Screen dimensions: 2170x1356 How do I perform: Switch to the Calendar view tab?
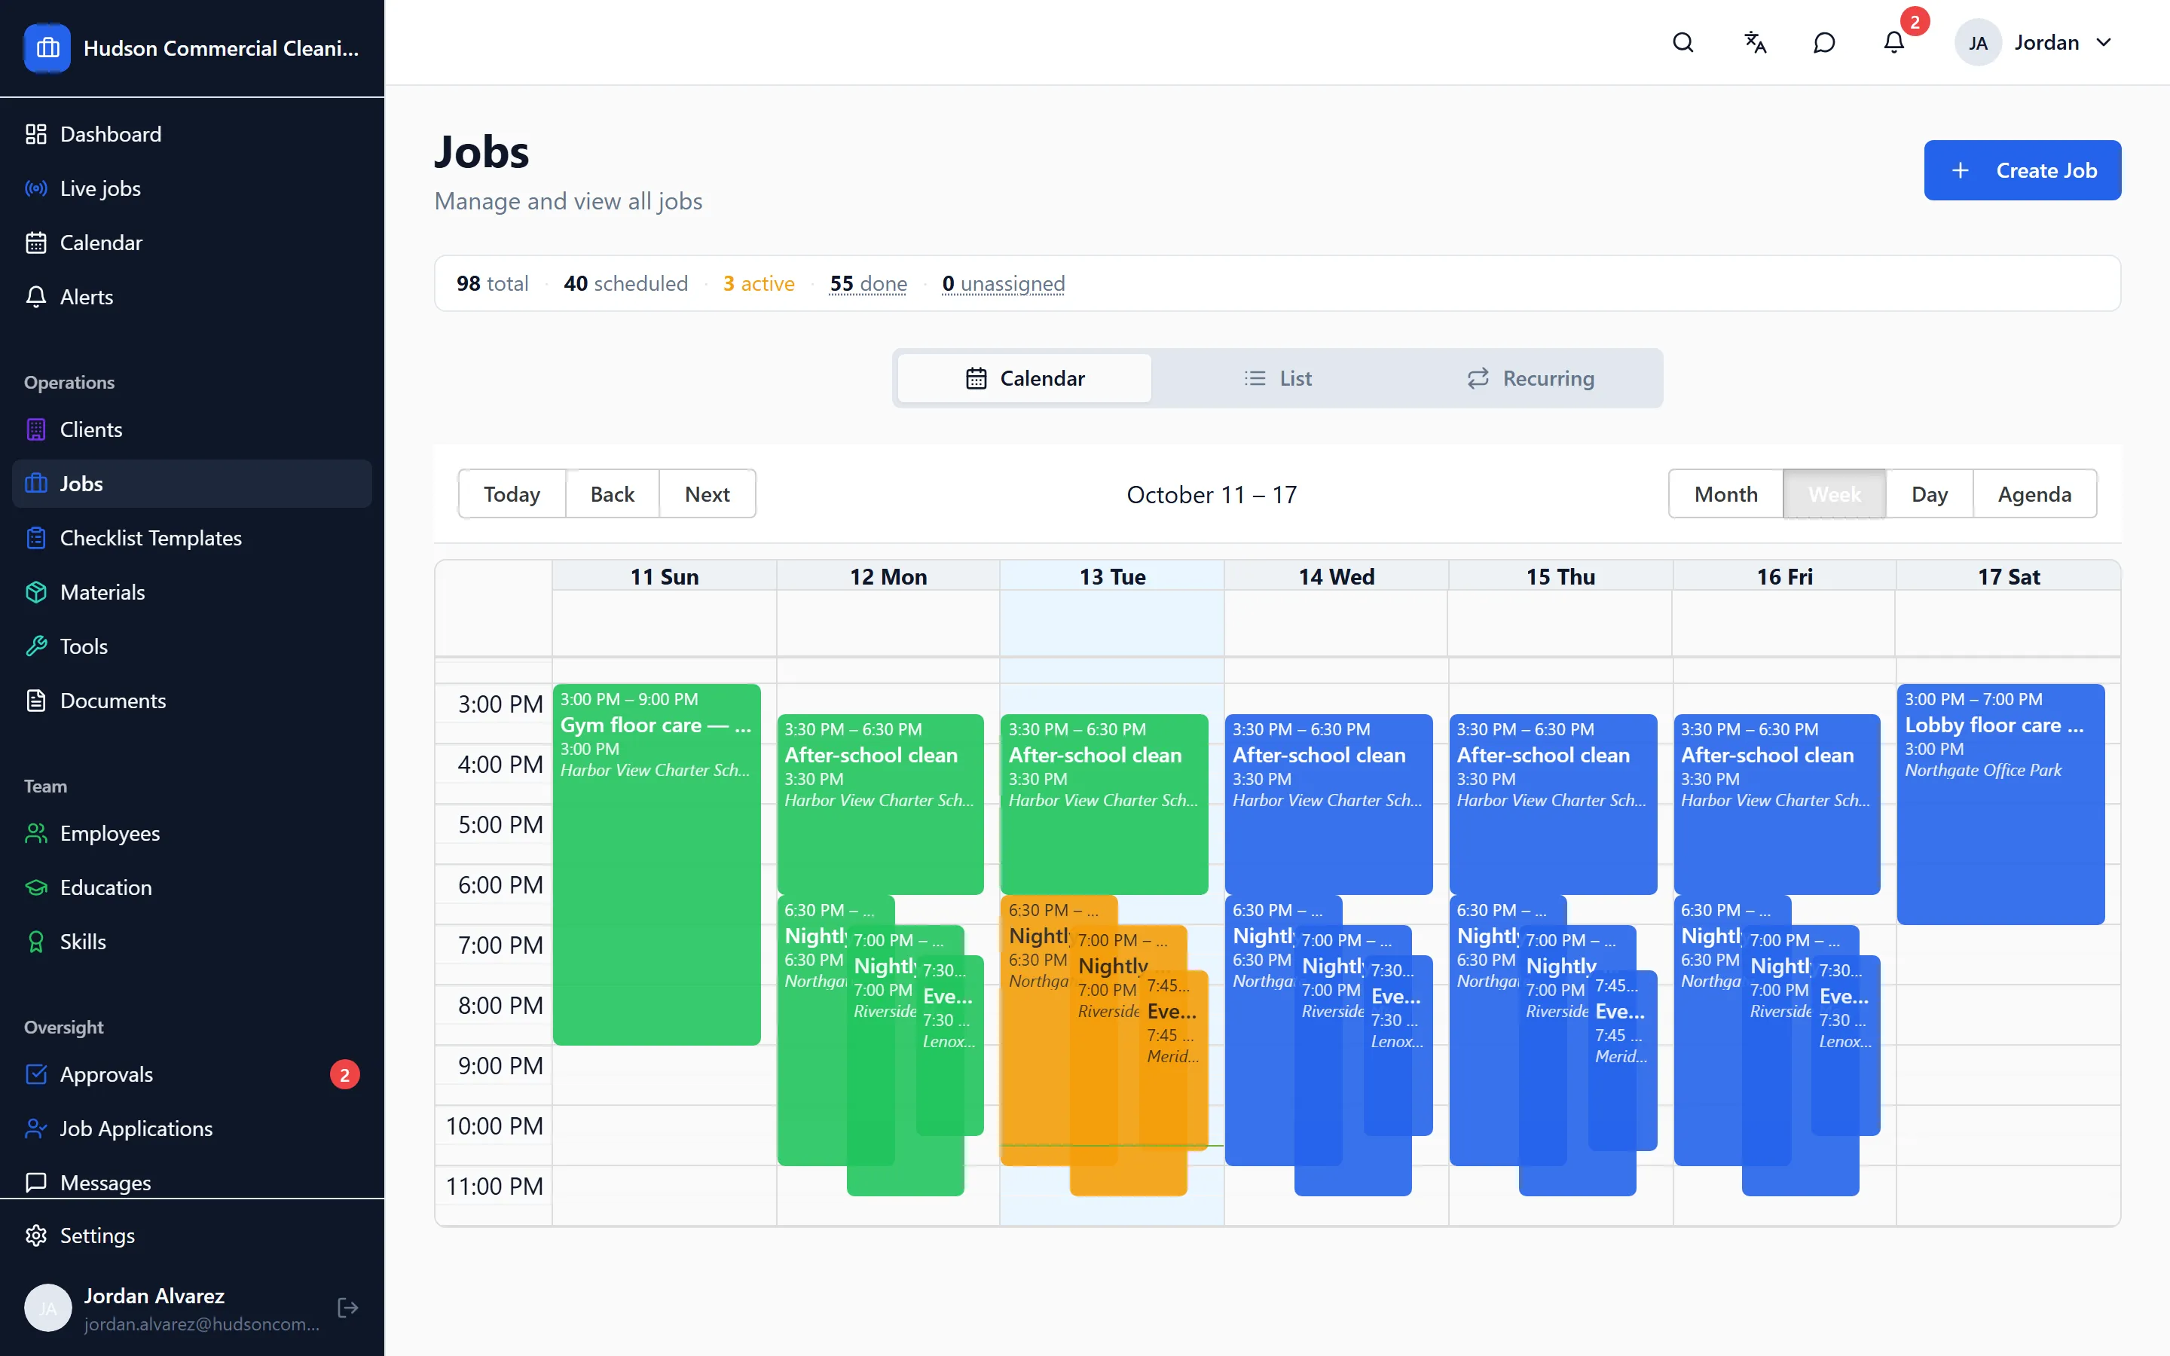coord(1025,378)
